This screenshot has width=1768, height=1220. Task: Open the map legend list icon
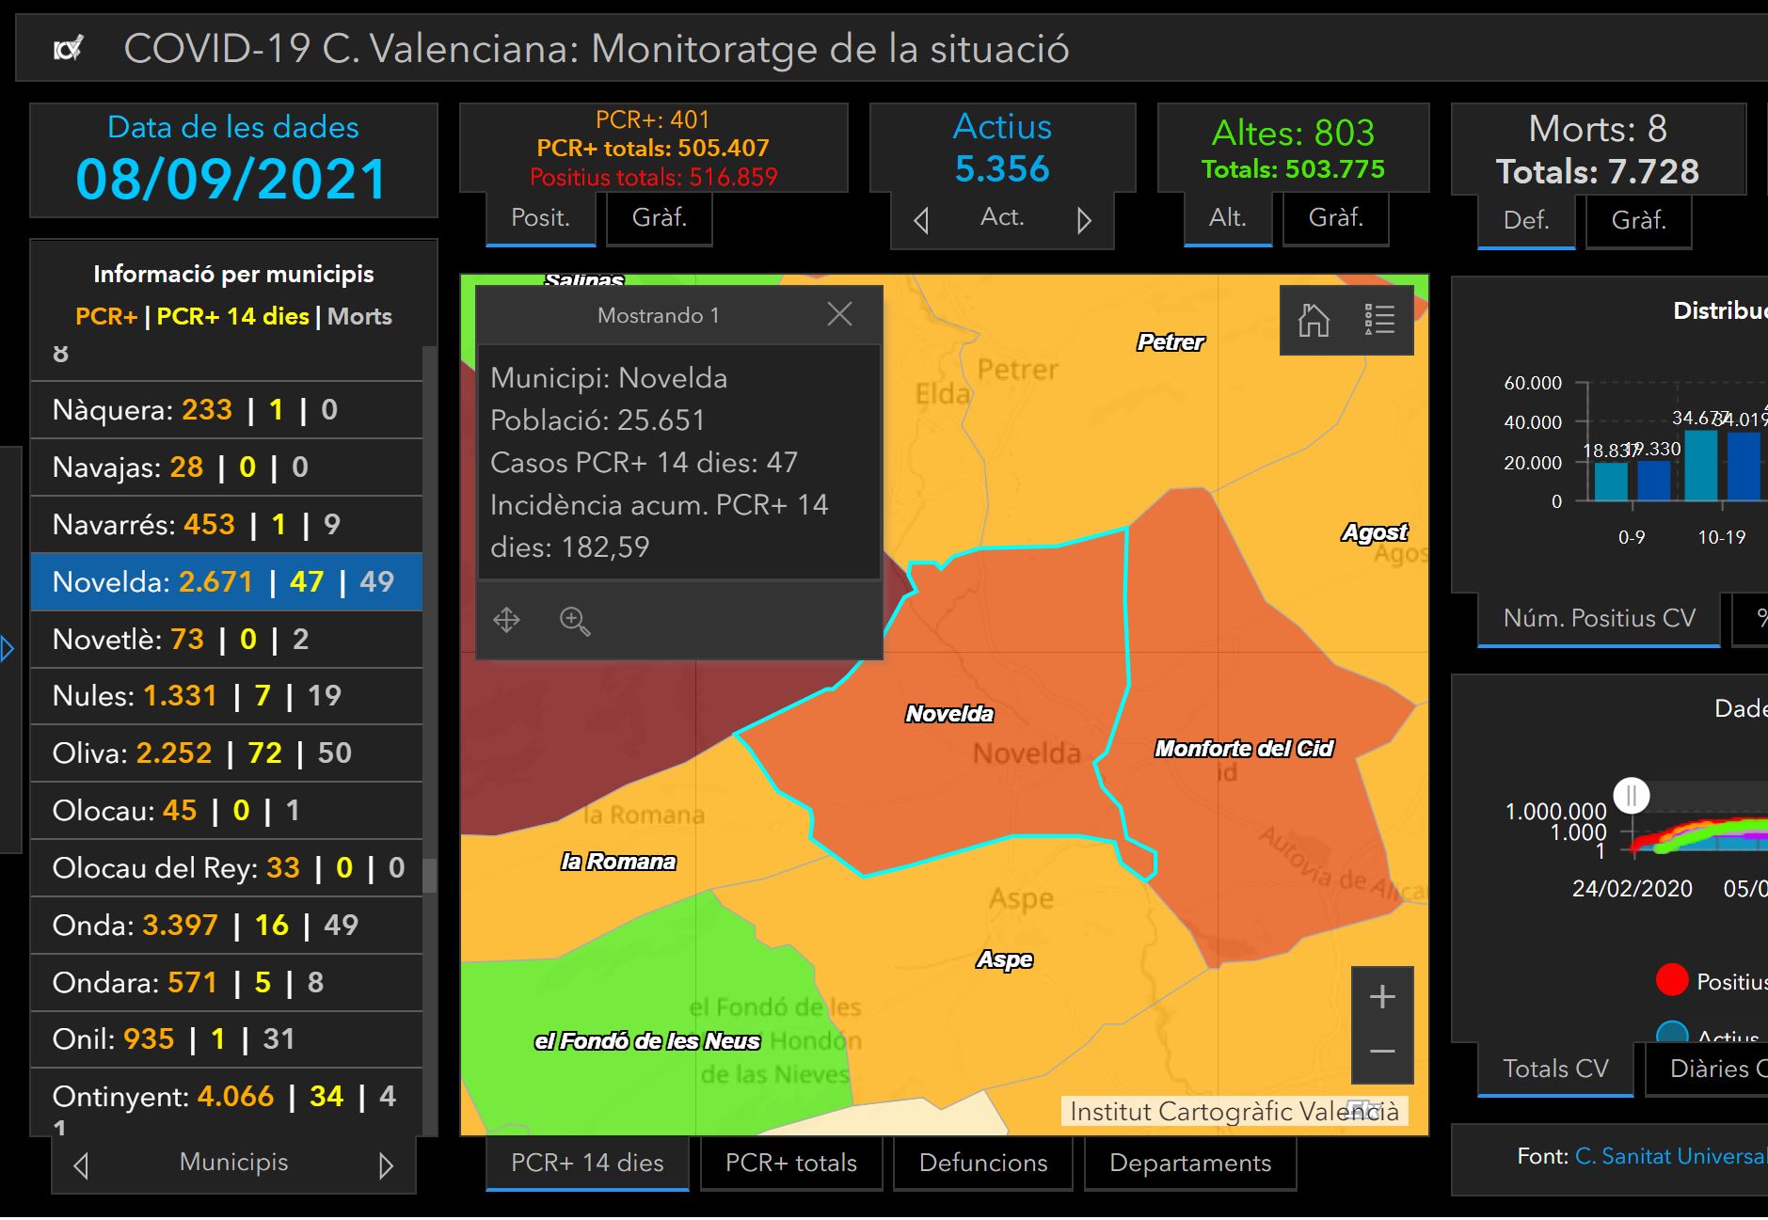pyautogui.click(x=1379, y=321)
